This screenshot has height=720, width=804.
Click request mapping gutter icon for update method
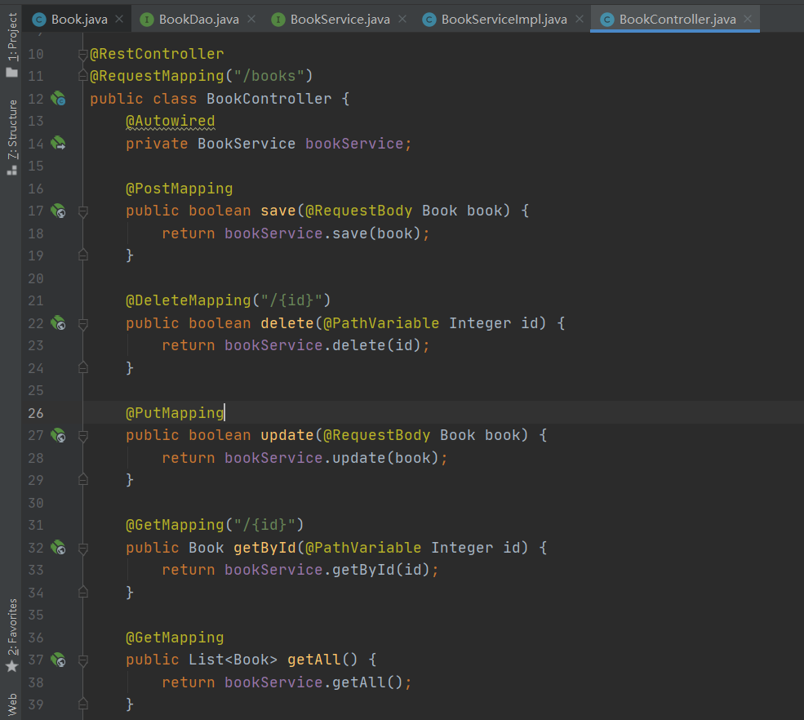(59, 435)
